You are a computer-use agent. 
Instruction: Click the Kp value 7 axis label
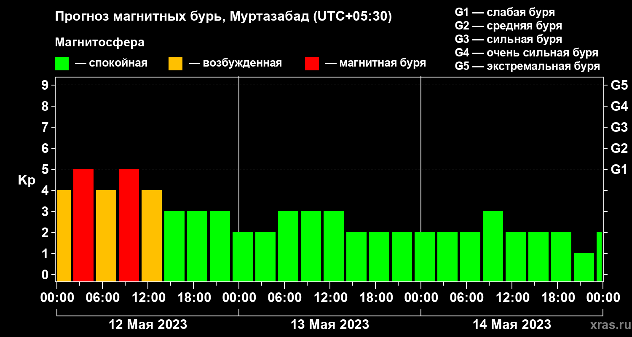pyautogui.click(x=46, y=127)
